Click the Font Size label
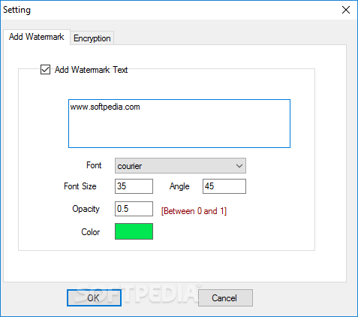The height and width of the screenshot is (317, 358). (x=80, y=186)
